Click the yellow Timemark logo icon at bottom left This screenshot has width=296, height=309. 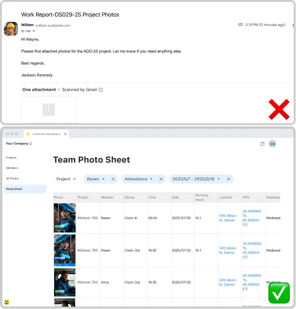[x=7, y=302]
